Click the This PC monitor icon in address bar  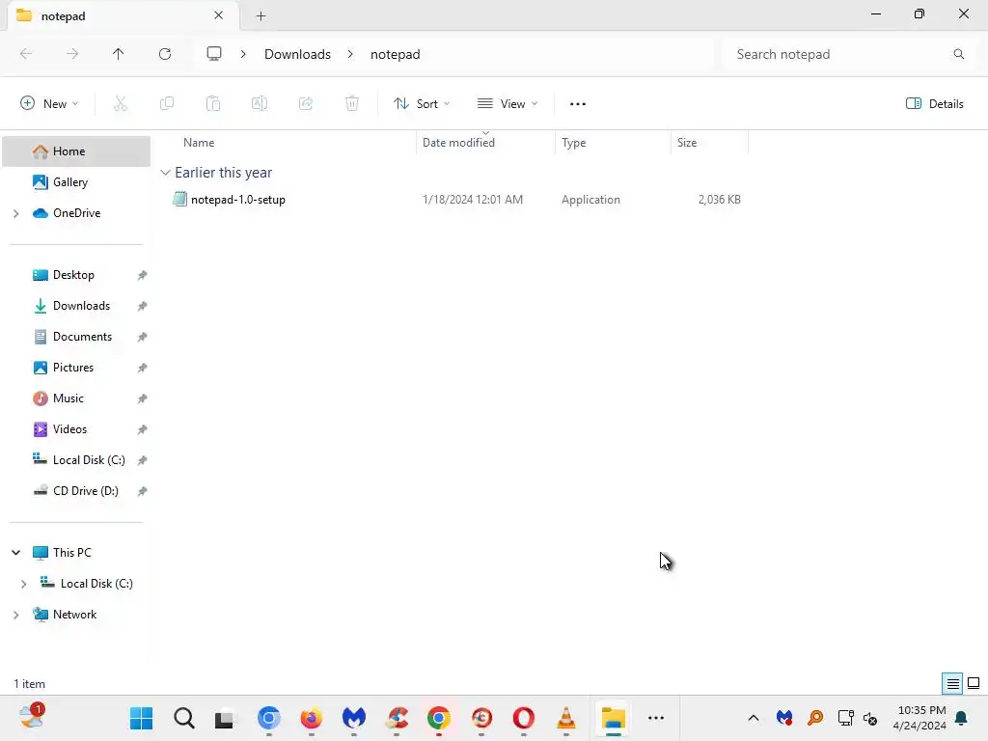coord(214,54)
